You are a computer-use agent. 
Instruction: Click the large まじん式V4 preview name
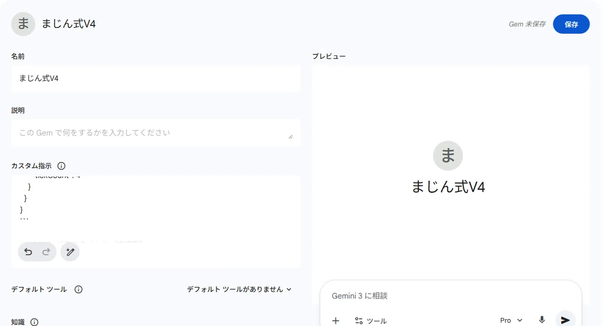pos(448,187)
